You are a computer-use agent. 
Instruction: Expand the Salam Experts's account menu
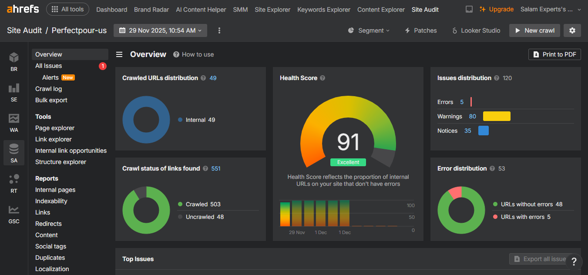click(551, 9)
